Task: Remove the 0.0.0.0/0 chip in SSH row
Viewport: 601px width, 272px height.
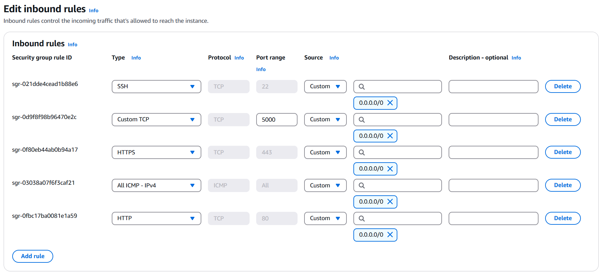Action: (390, 103)
